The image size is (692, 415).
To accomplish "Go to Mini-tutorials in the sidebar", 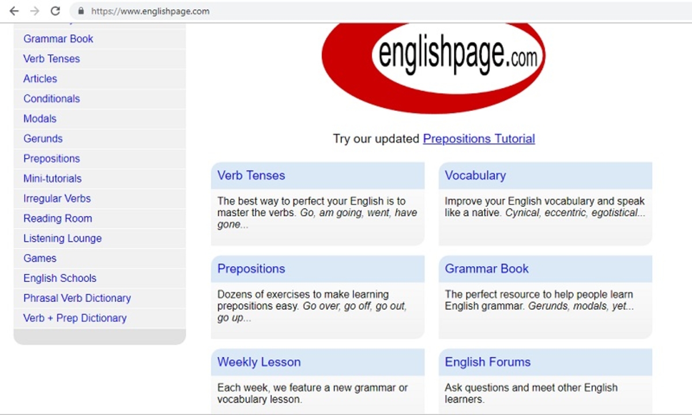I will [52, 179].
